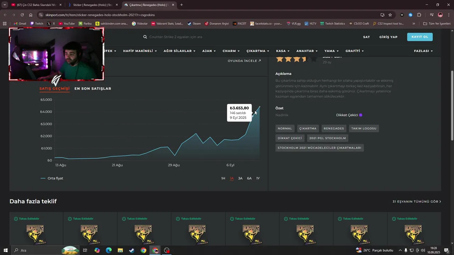
Task: Open the Steam bookmark
Action: coord(194,23)
